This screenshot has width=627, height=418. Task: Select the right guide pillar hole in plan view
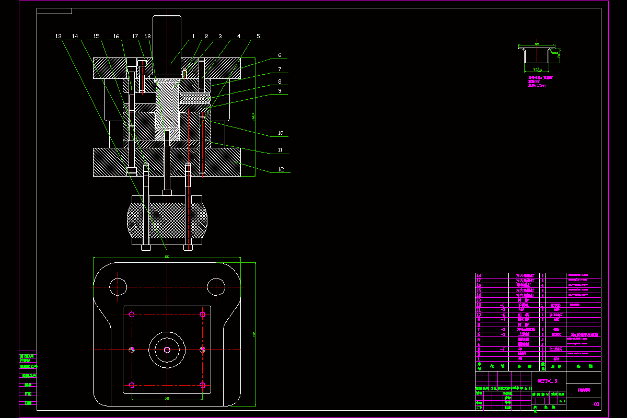(216, 287)
